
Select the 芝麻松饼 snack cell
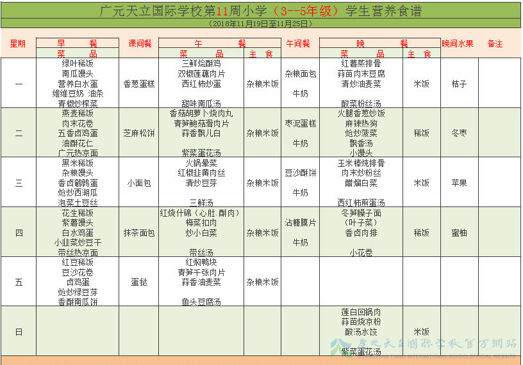point(138,133)
